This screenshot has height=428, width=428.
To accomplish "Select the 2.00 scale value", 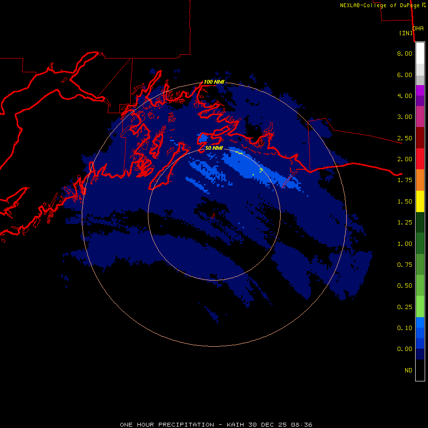I will (405, 159).
